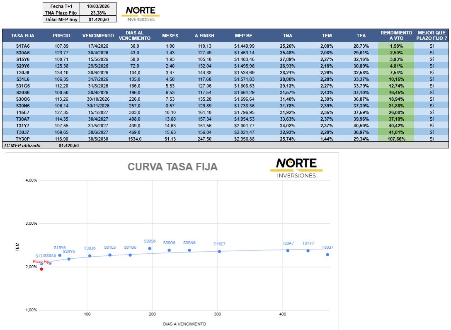The image size is (451, 330).
Task: Select the T30J6 ticker cell in table
Action: click(23, 73)
